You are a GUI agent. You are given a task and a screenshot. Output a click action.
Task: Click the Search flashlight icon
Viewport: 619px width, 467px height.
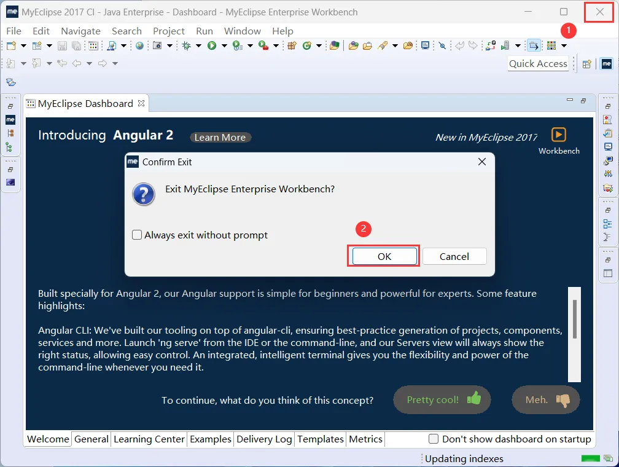pyautogui.click(x=382, y=46)
